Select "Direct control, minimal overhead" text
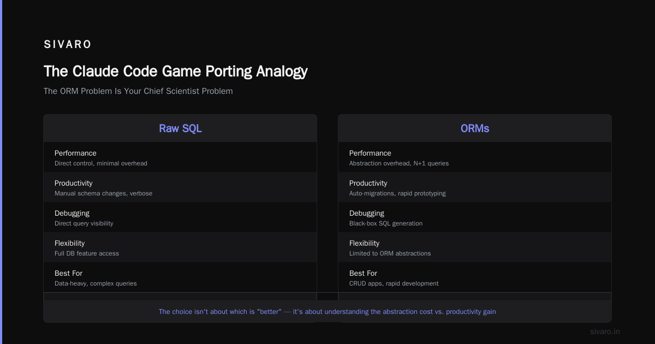655x344 pixels. coord(101,163)
